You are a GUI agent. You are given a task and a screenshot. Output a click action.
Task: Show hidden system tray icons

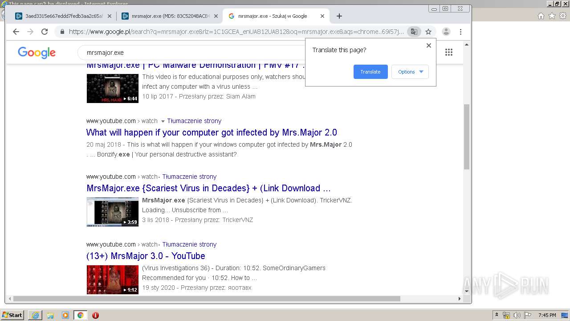[497, 315]
